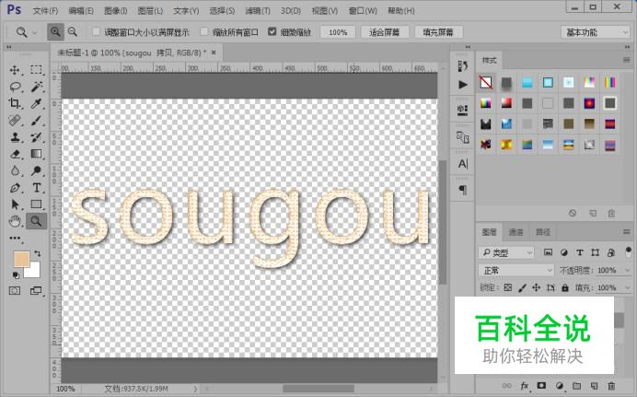Select the Brush tool

[x=36, y=121]
